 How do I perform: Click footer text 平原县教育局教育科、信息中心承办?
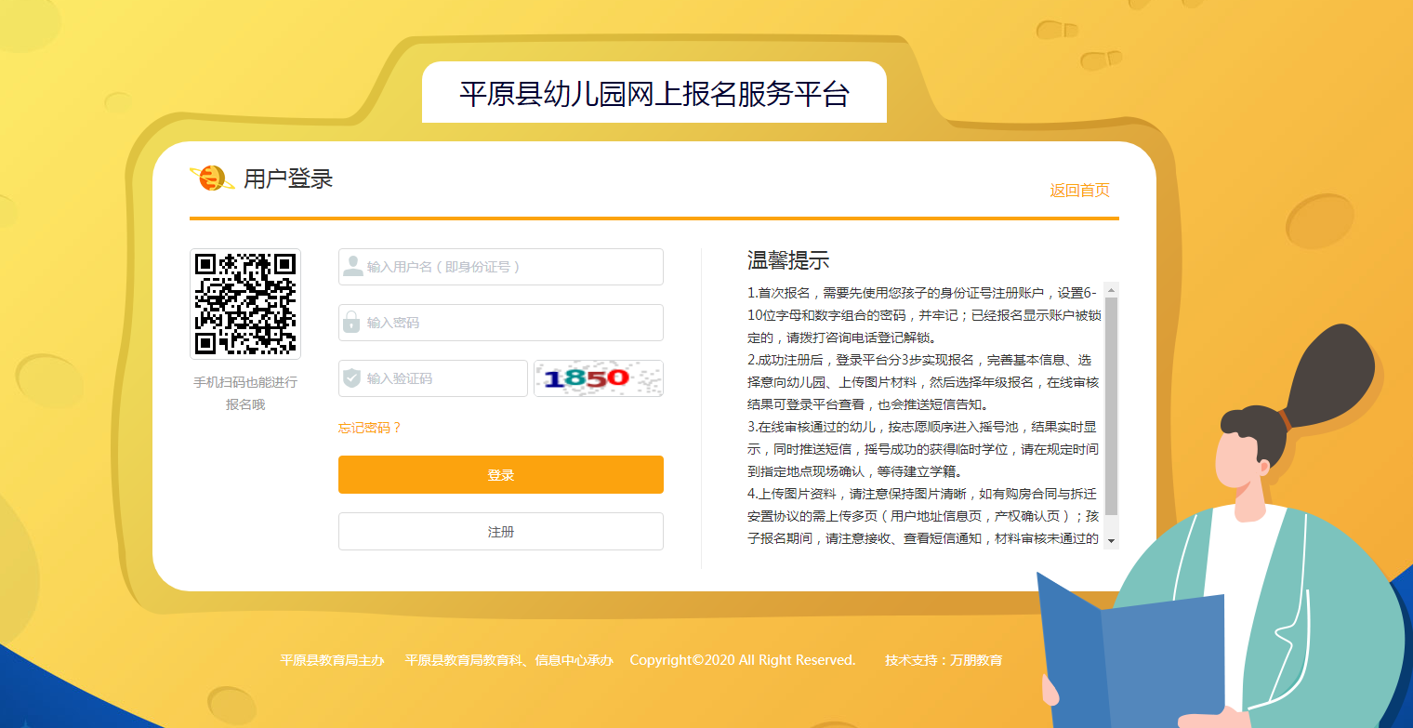(x=509, y=660)
